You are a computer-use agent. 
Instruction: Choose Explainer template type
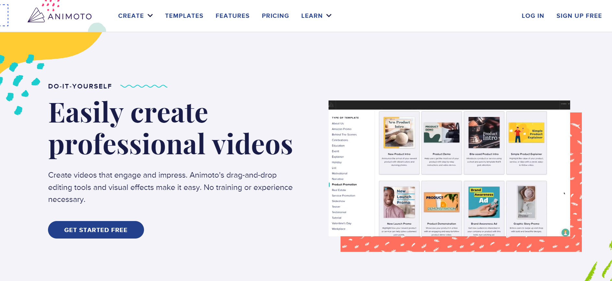click(x=338, y=157)
